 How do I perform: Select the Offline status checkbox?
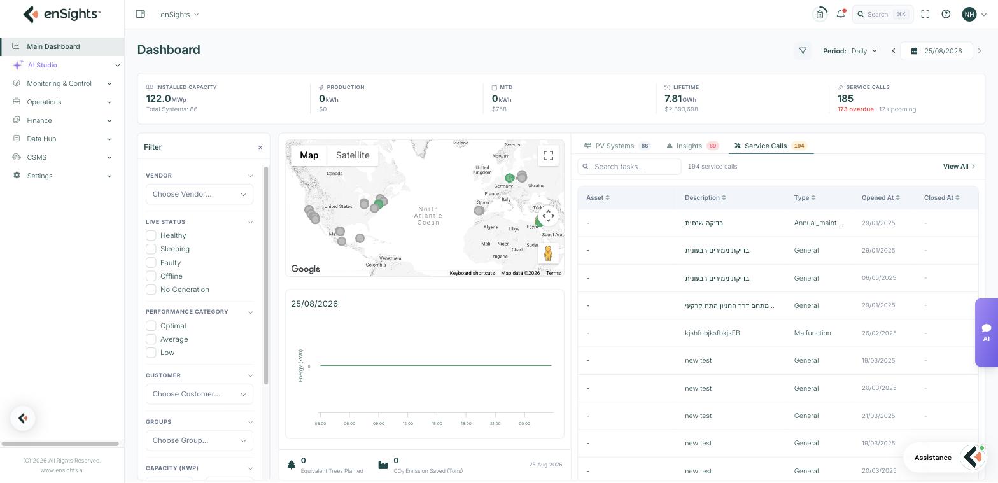[x=151, y=276]
